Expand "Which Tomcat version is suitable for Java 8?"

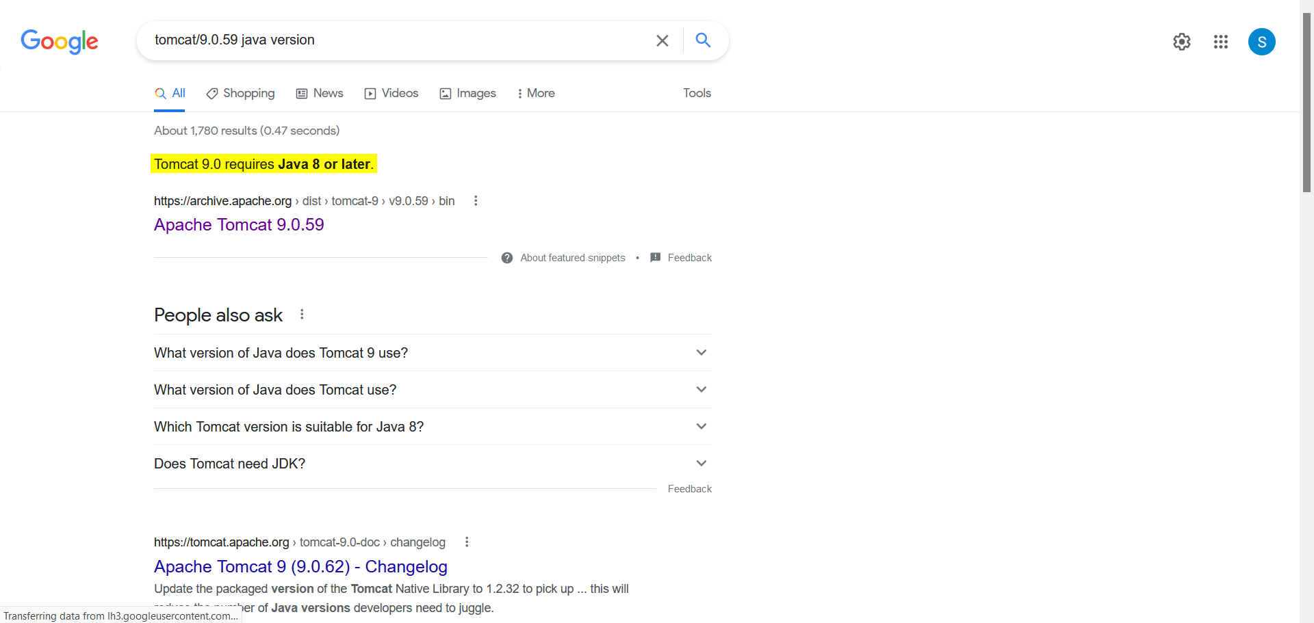pos(701,427)
